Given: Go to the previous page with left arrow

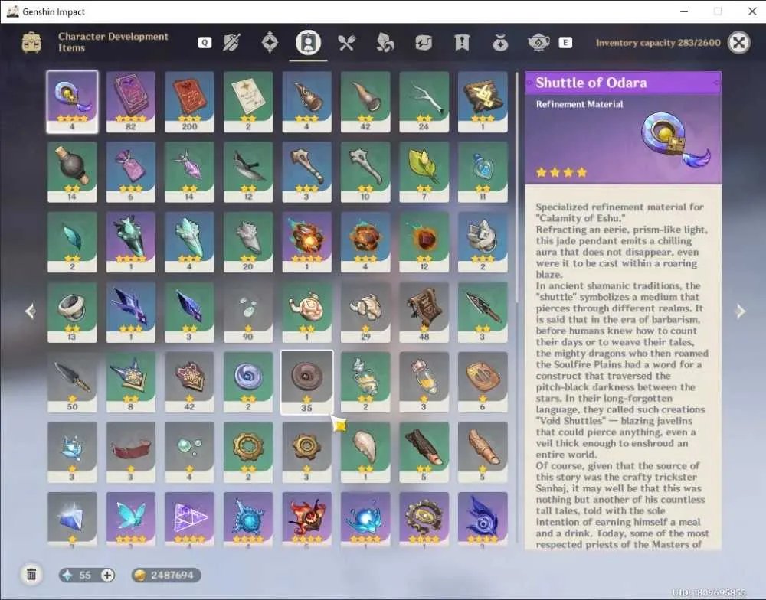Looking at the screenshot, I should [31, 311].
